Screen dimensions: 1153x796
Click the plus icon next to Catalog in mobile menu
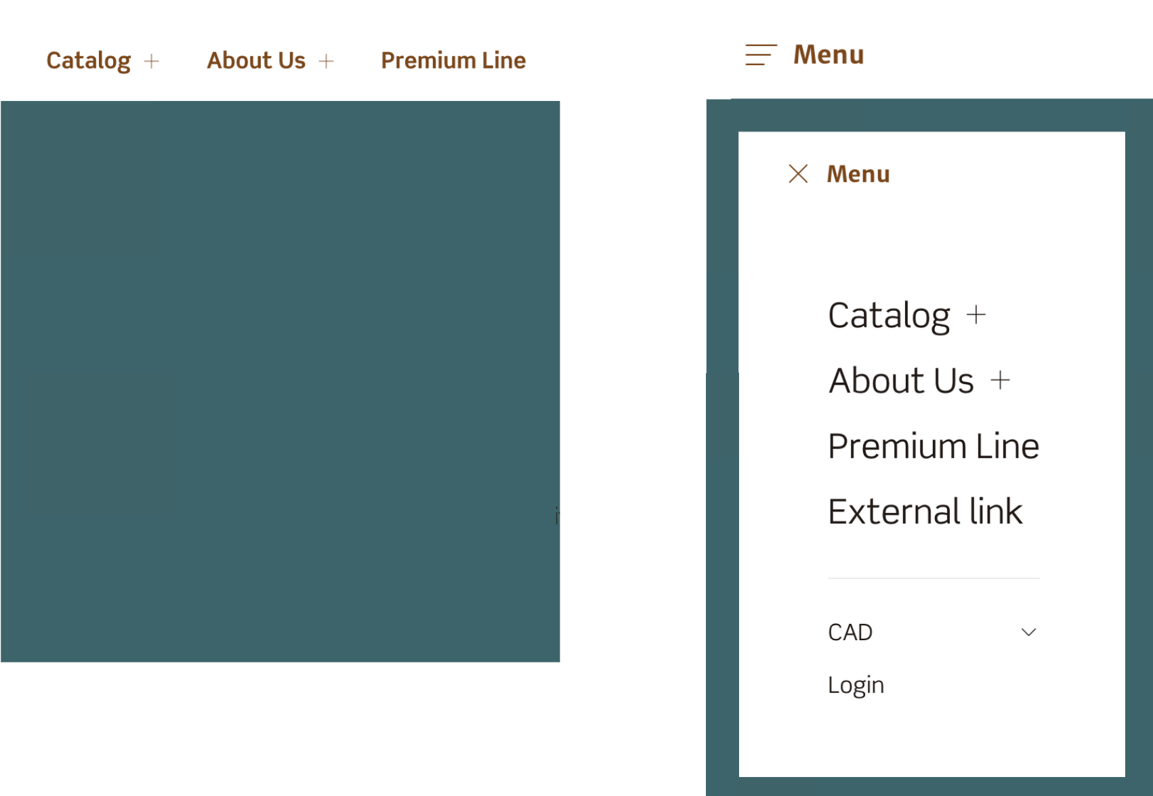pyautogui.click(x=975, y=314)
